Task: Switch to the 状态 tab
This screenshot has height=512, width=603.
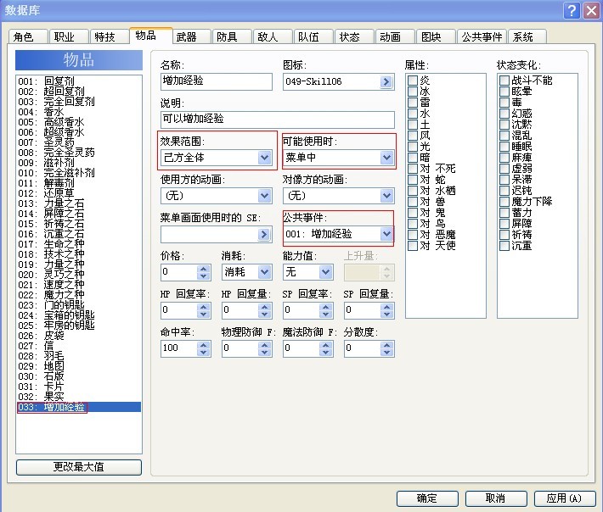Action: (354, 36)
